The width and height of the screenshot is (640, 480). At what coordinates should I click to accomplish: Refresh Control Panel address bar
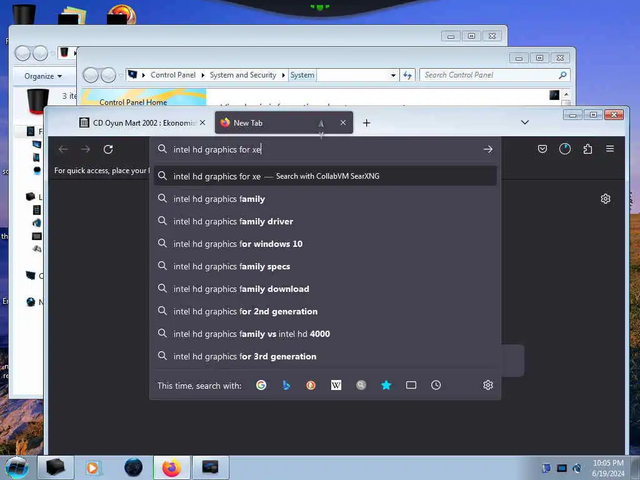[x=407, y=75]
